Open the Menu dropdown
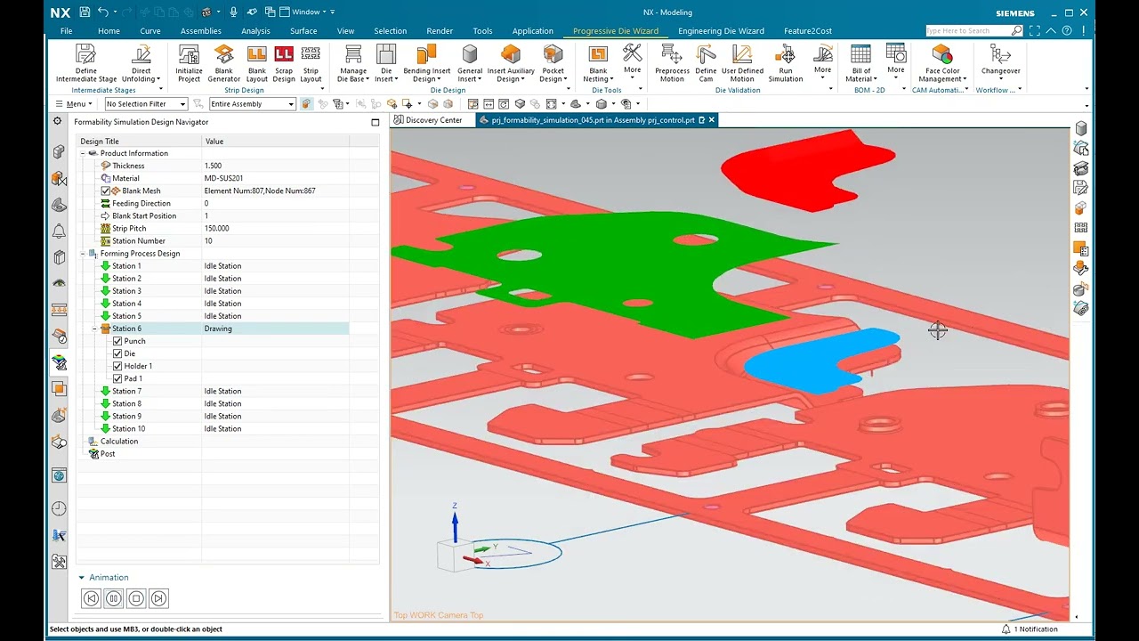This screenshot has width=1139, height=641. click(x=73, y=104)
